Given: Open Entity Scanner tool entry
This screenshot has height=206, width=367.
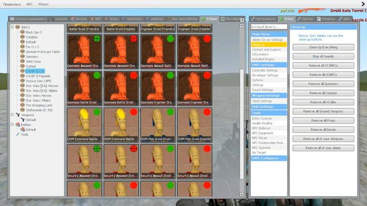Looking at the screenshot, I should pos(269,118).
